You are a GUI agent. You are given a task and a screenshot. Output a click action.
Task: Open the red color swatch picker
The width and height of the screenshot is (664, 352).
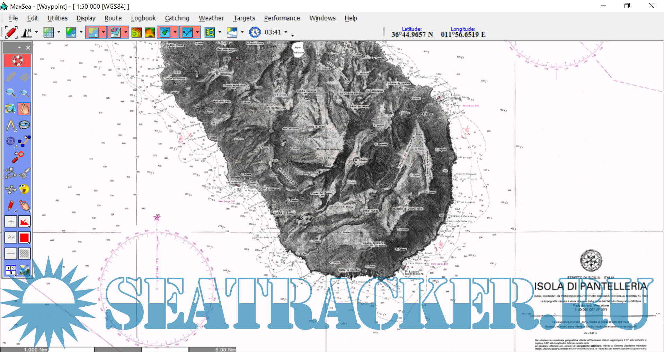click(24, 238)
